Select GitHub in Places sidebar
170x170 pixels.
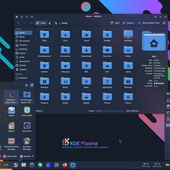pyautogui.click(x=23, y=65)
